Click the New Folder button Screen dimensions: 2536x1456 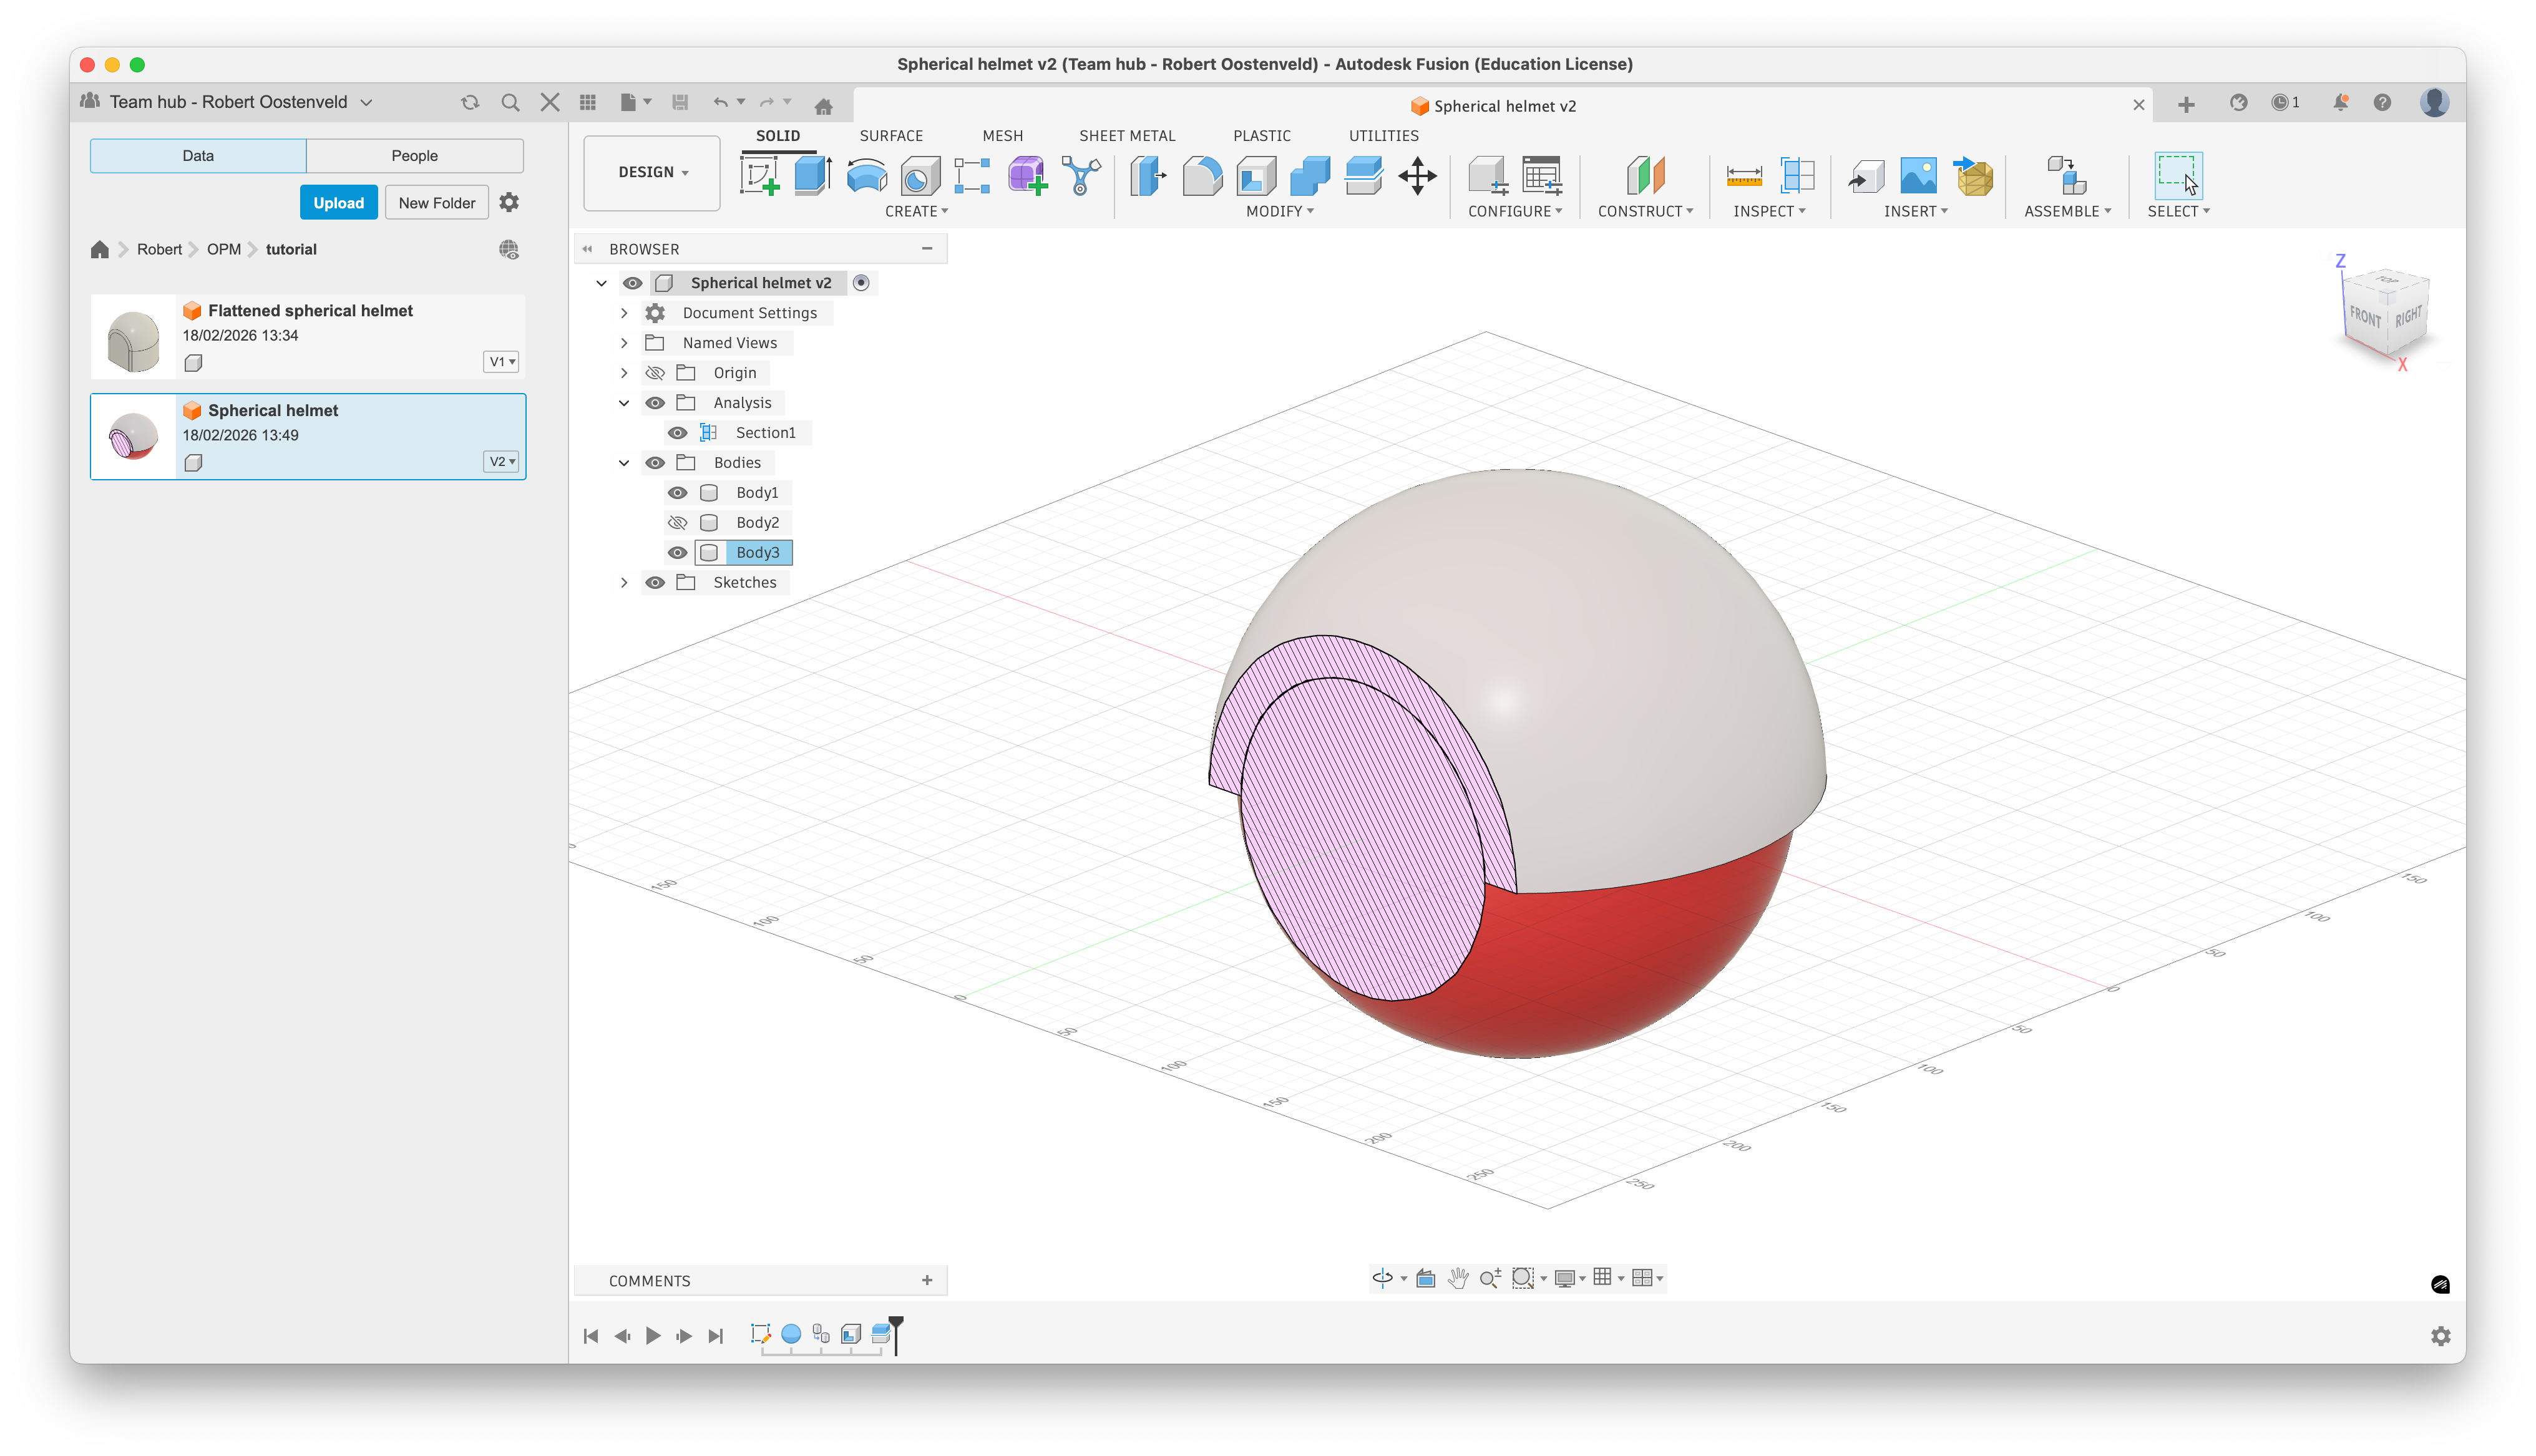tap(436, 203)
